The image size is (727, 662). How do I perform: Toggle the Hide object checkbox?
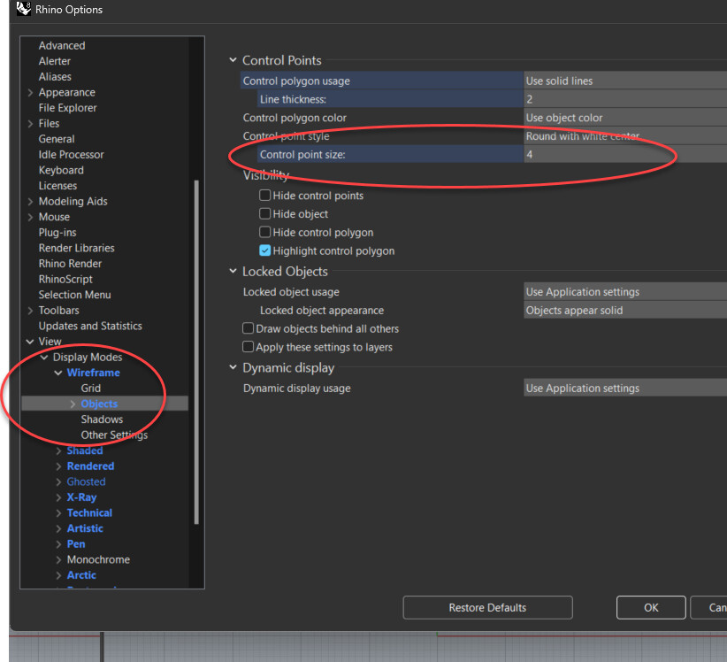(264, 214)
